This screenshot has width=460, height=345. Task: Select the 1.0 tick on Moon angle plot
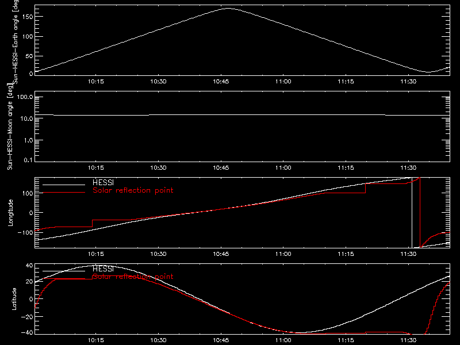pyautogui.click(x=28, y=140)
